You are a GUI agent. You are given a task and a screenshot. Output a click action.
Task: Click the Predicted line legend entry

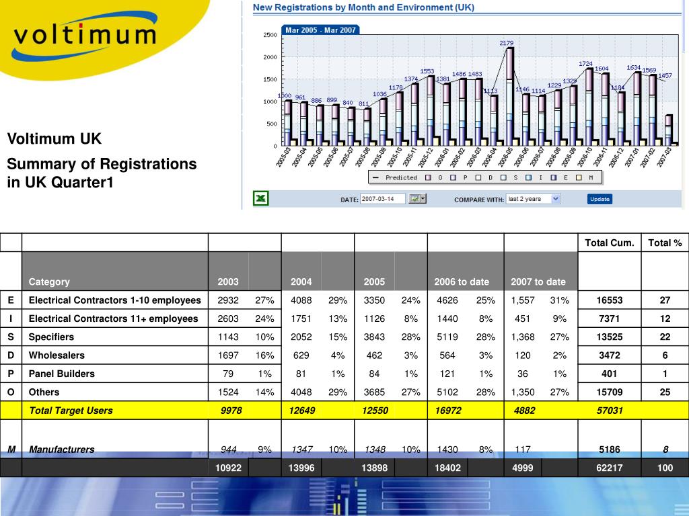(x=395, y=177)
